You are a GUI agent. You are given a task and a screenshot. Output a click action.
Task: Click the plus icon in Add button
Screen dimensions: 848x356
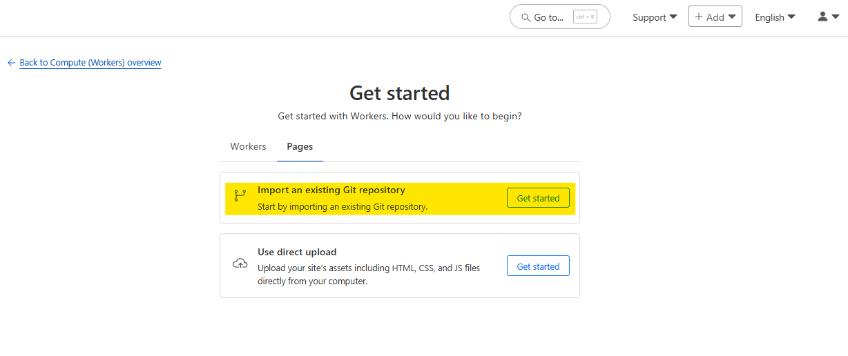(699, 17)
